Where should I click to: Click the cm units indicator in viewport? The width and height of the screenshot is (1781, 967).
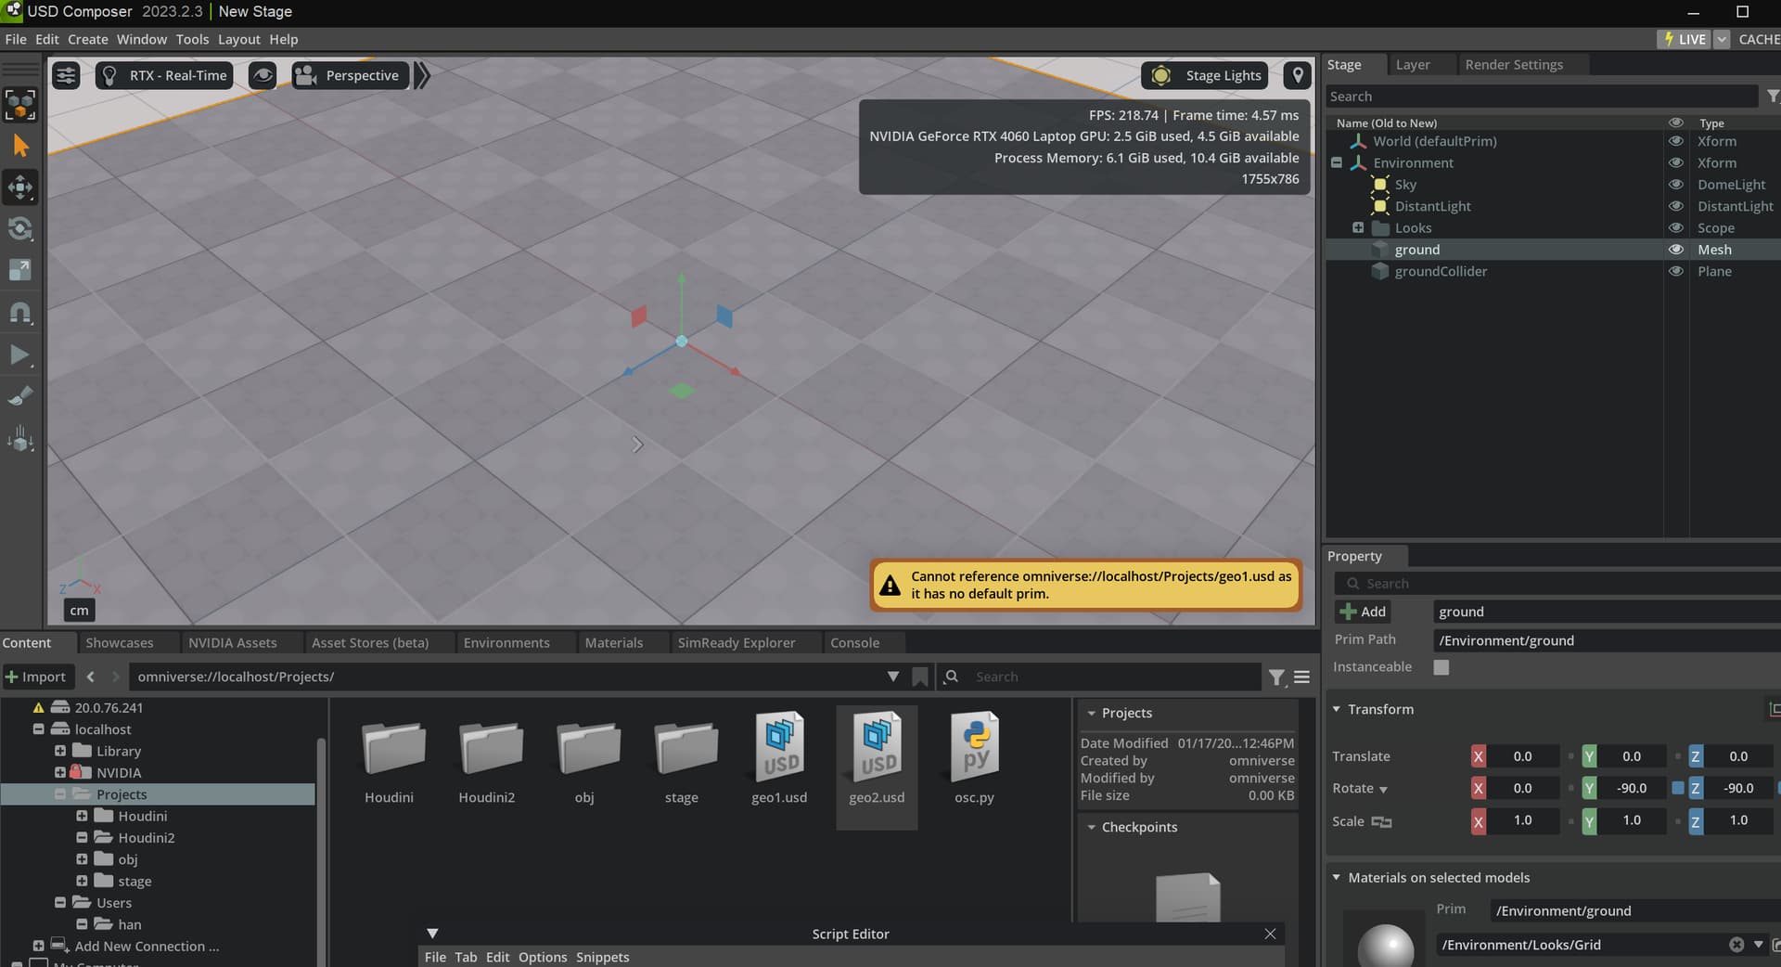[80, 610]
